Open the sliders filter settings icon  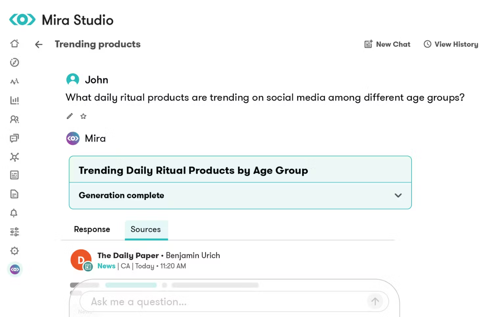tap(15, 232)
